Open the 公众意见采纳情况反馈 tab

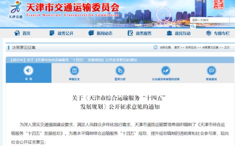pos(166,73)
